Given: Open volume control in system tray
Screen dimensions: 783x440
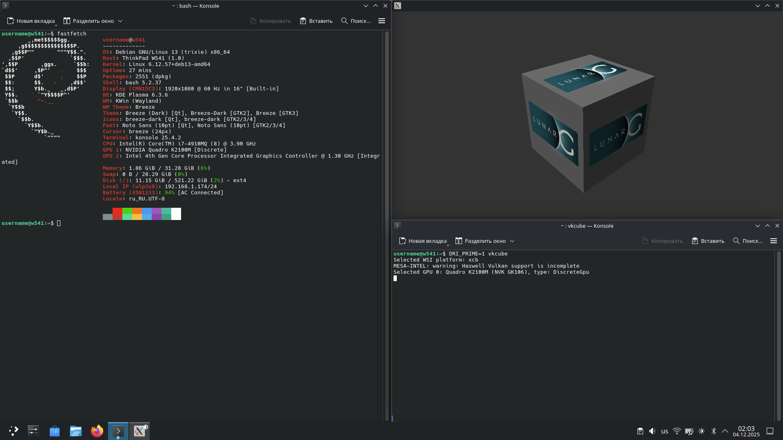Looking at the screenshot, I should (652, 431).
